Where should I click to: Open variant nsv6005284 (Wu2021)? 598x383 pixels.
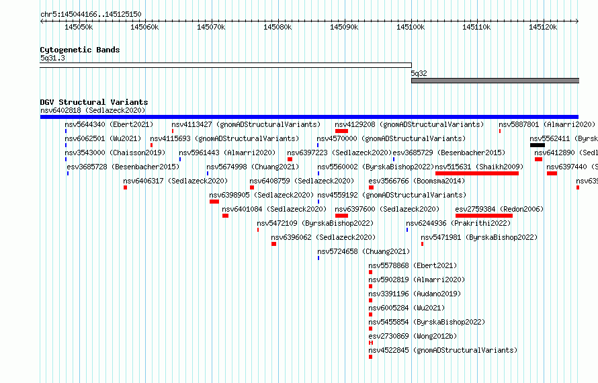click(407, 308)
